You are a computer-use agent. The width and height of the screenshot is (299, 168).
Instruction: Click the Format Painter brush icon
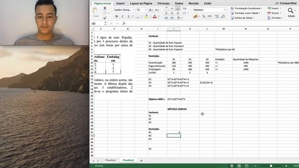click(x=105, y=18)
